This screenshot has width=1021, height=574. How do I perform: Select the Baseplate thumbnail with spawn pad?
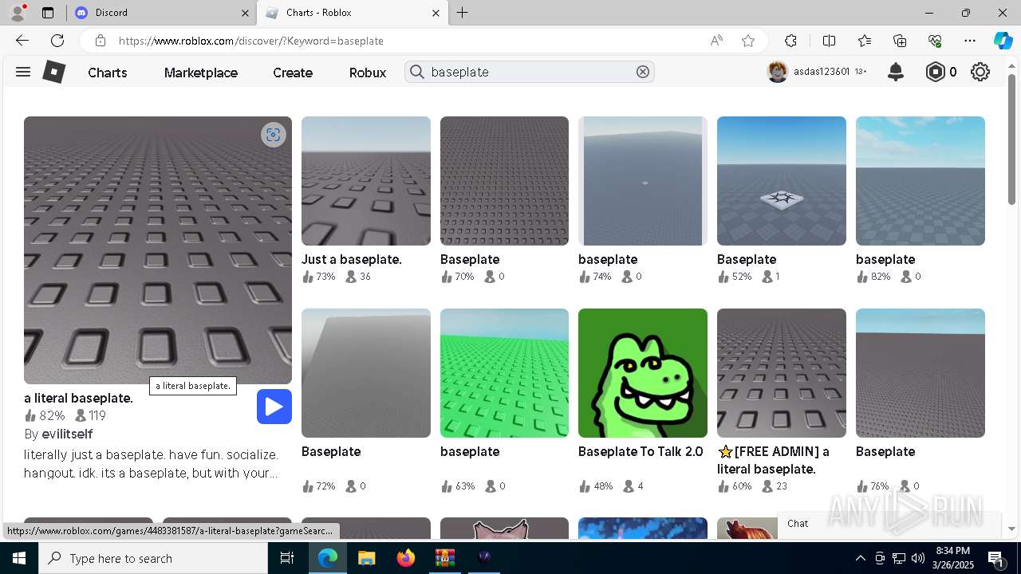pyautogui.click(x=782, y=181)
